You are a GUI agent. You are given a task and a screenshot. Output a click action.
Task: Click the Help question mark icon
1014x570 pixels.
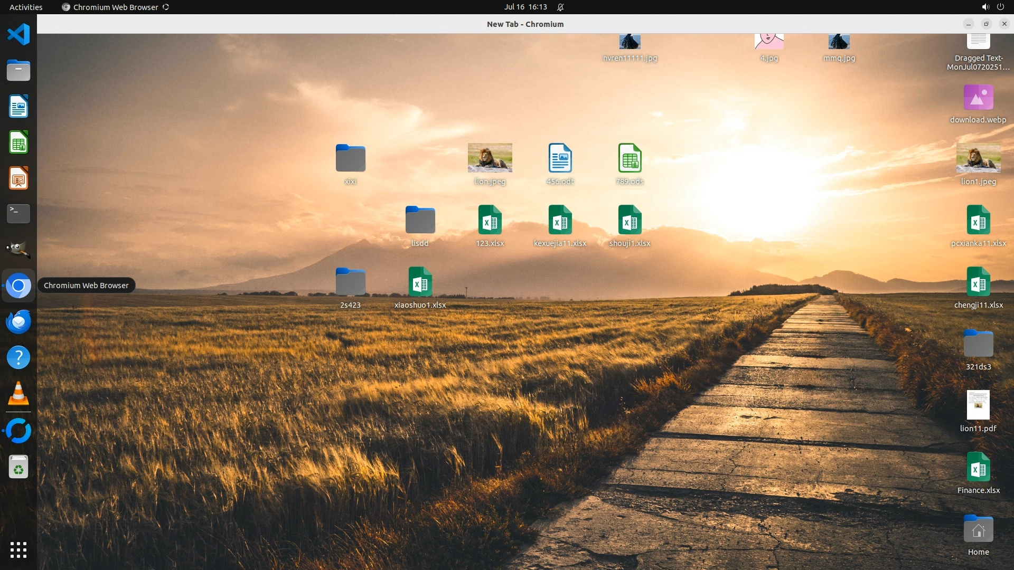[x=18, y=358]
